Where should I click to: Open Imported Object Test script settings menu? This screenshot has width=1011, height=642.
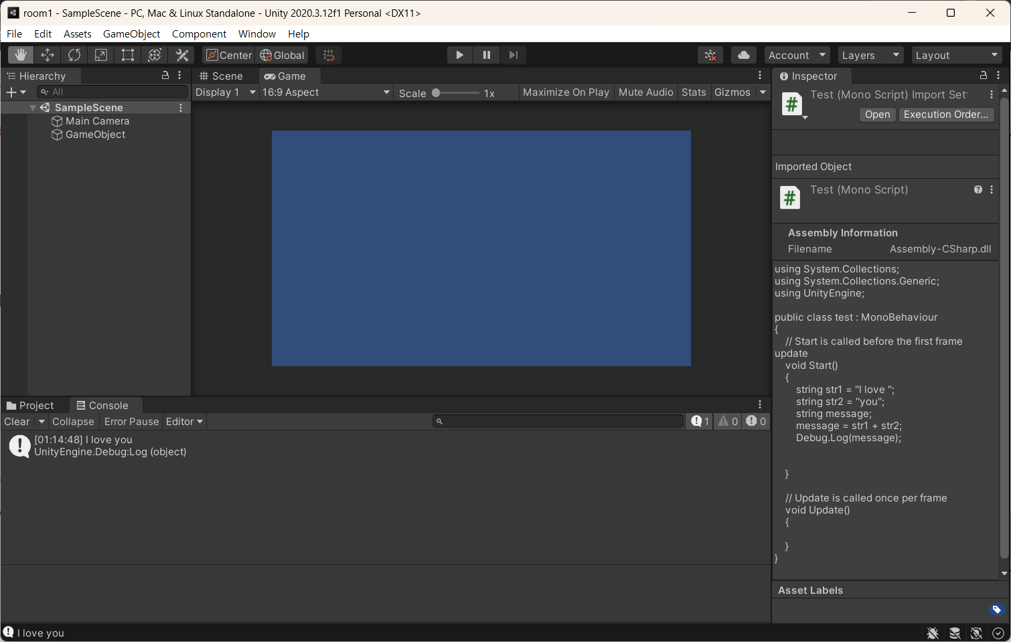[x=992, y=189]
